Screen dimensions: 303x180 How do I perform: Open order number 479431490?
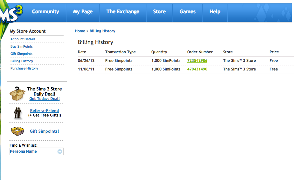(x=197, y=69)
